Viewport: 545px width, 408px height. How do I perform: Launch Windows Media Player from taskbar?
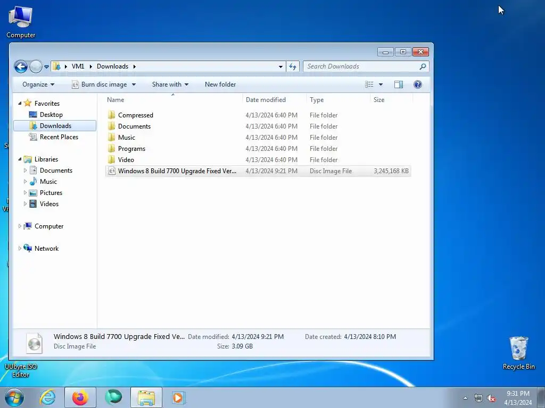(x=178, y=397)
